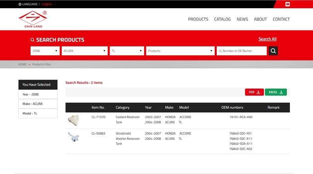The width and height of the screenshot is (313, 174).
Task: Open the TL model dropdown
Action: 127,51
